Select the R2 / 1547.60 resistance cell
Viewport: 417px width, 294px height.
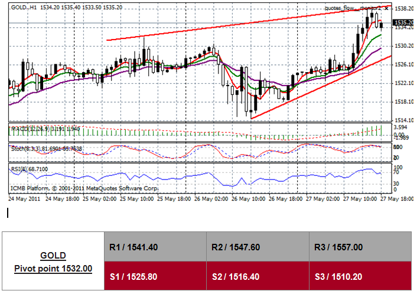pos(258,246)
